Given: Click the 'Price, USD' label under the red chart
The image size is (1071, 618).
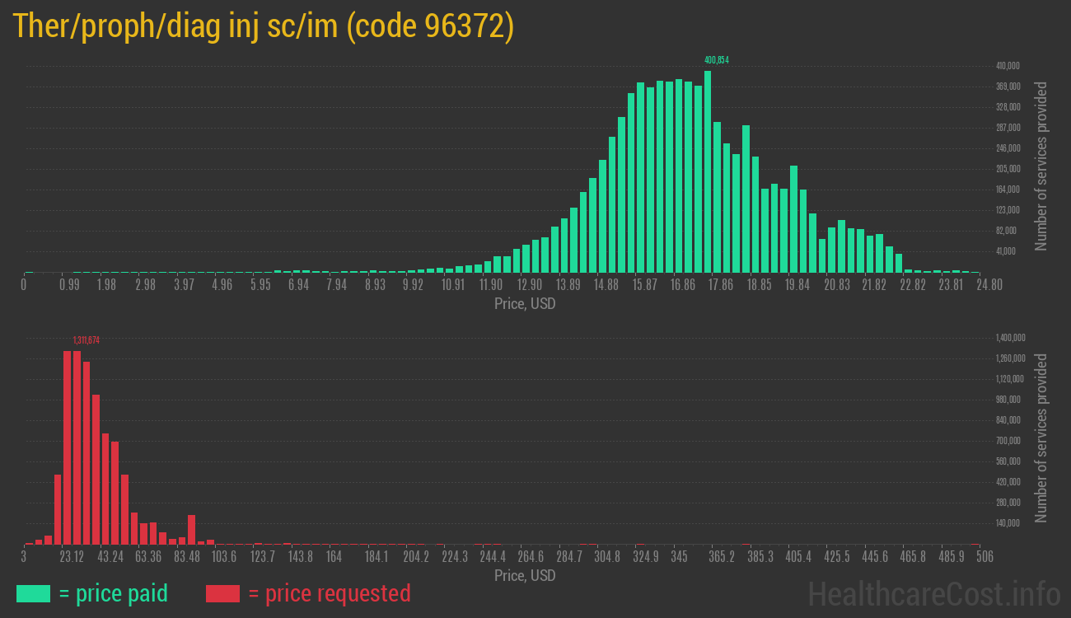Looking at the screenshot, I should pos(525,575).
